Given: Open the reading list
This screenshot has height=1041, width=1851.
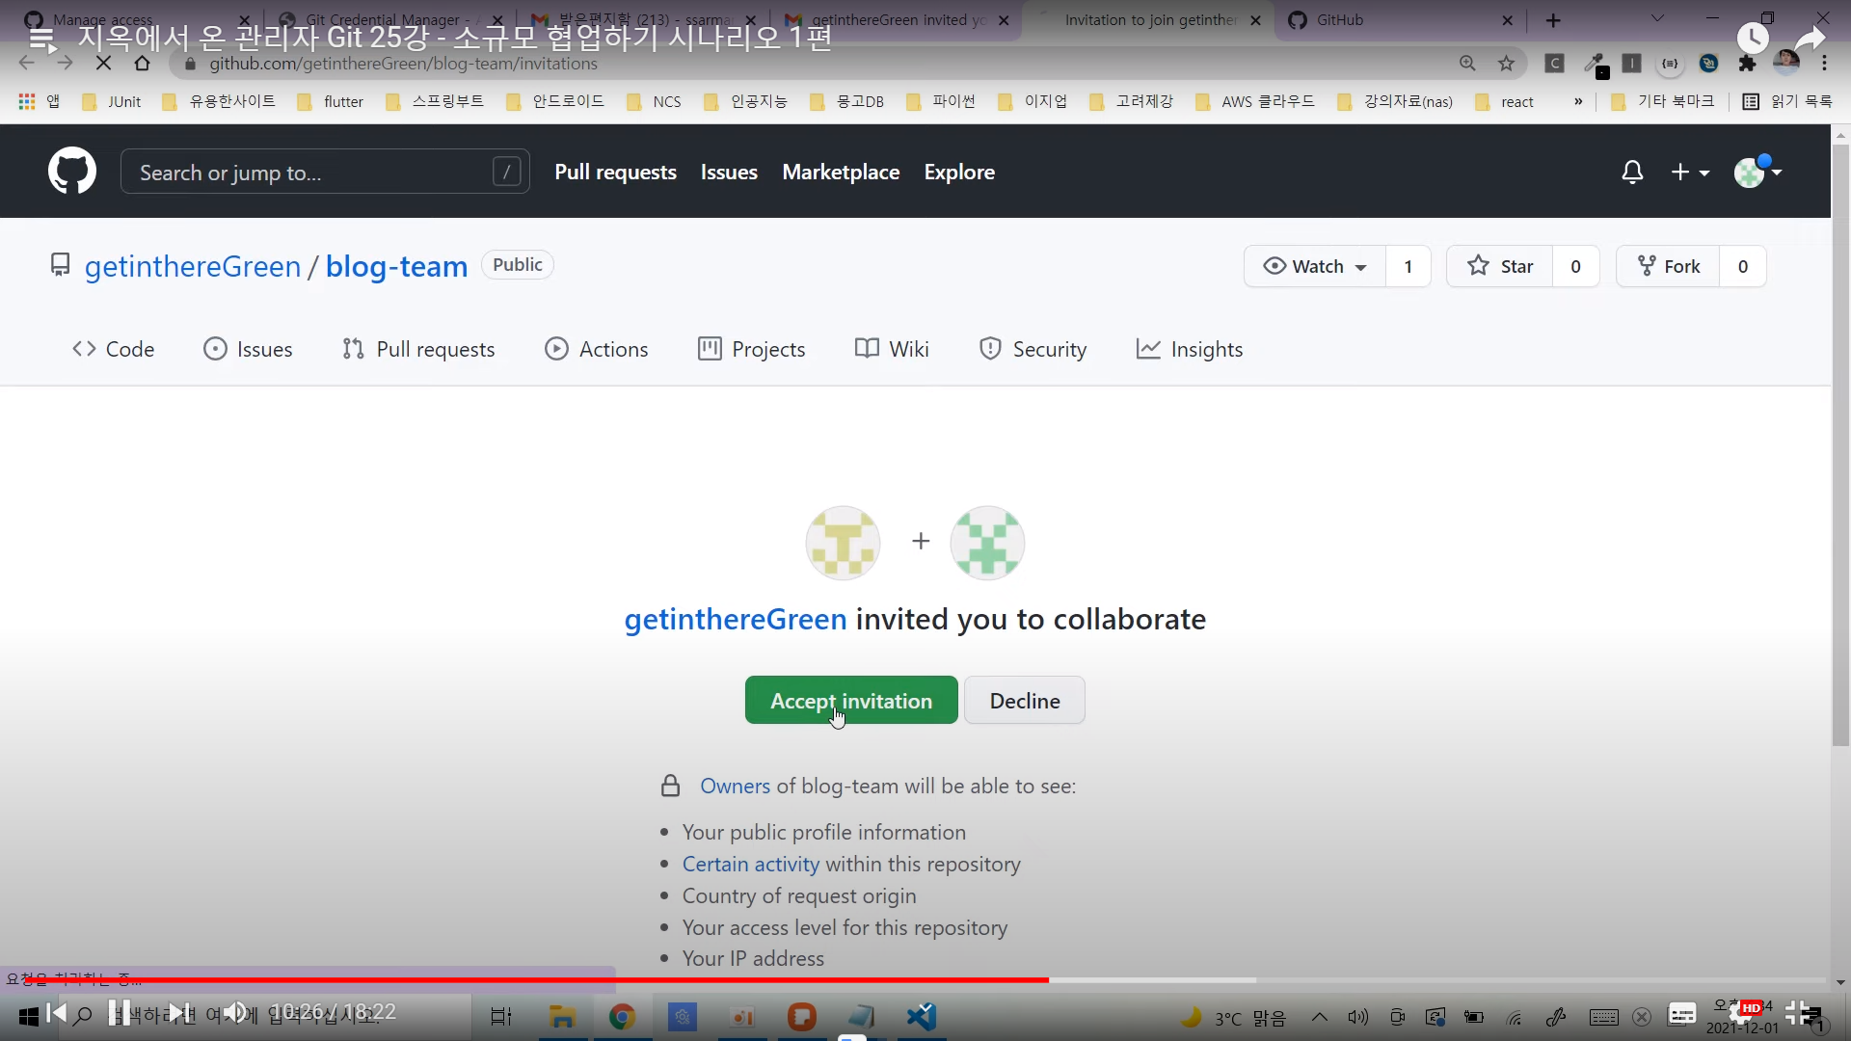Looking at the screenshot, I should click(1787, 101).
